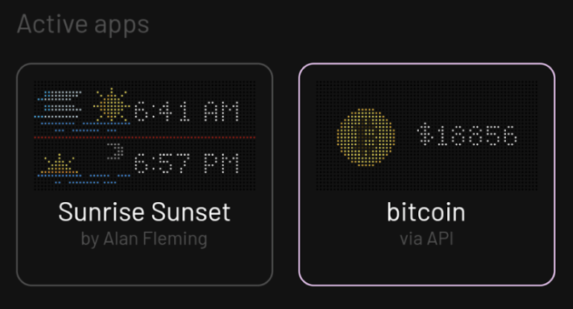Image resolution: width=573 pixels, height=309 pixels.
Task: Click the dollar sign in bitcoin price
Action: coord(425,135)
